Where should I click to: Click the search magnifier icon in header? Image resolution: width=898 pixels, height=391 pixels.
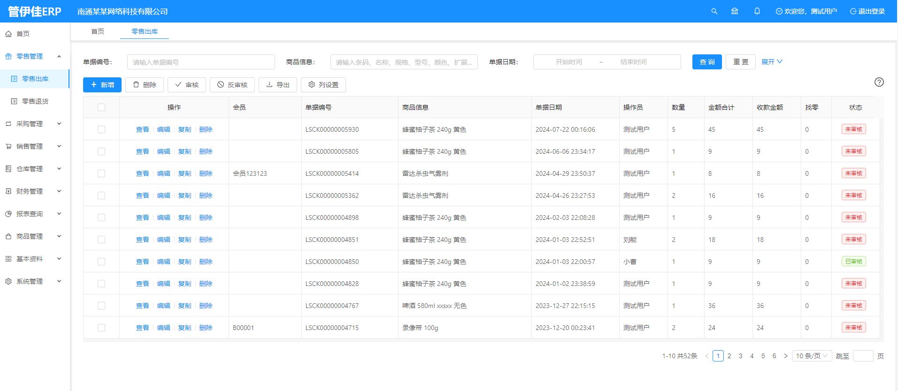(714, 11)
